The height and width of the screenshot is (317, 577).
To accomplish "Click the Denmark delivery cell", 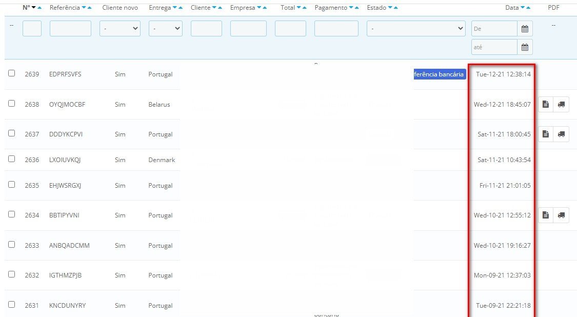I will pos(162,160).
